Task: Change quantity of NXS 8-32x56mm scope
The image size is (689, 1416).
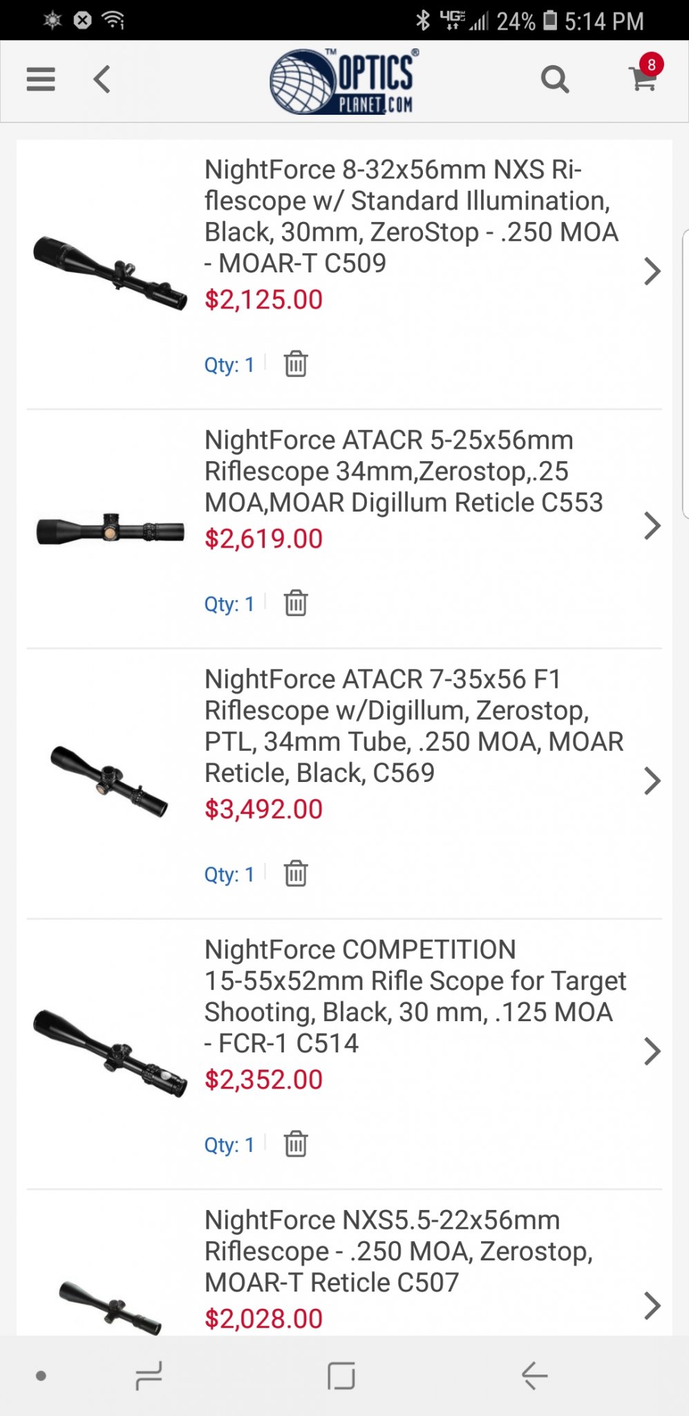Action: (229, 364)
